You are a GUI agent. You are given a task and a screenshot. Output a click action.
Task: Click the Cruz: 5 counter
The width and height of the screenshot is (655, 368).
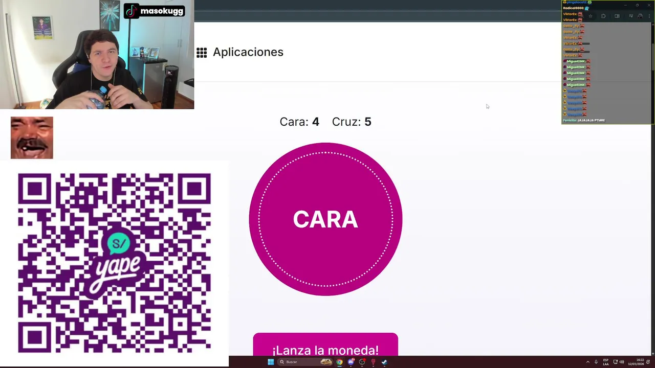(352, 122)
